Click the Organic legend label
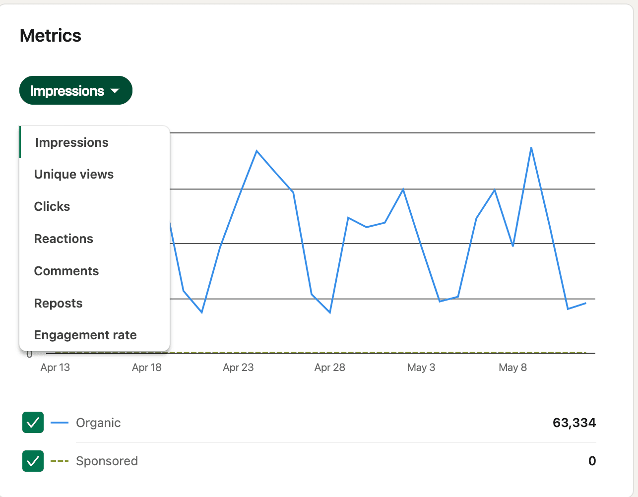Screen dimensions: 638x497 tap(98, 423)
